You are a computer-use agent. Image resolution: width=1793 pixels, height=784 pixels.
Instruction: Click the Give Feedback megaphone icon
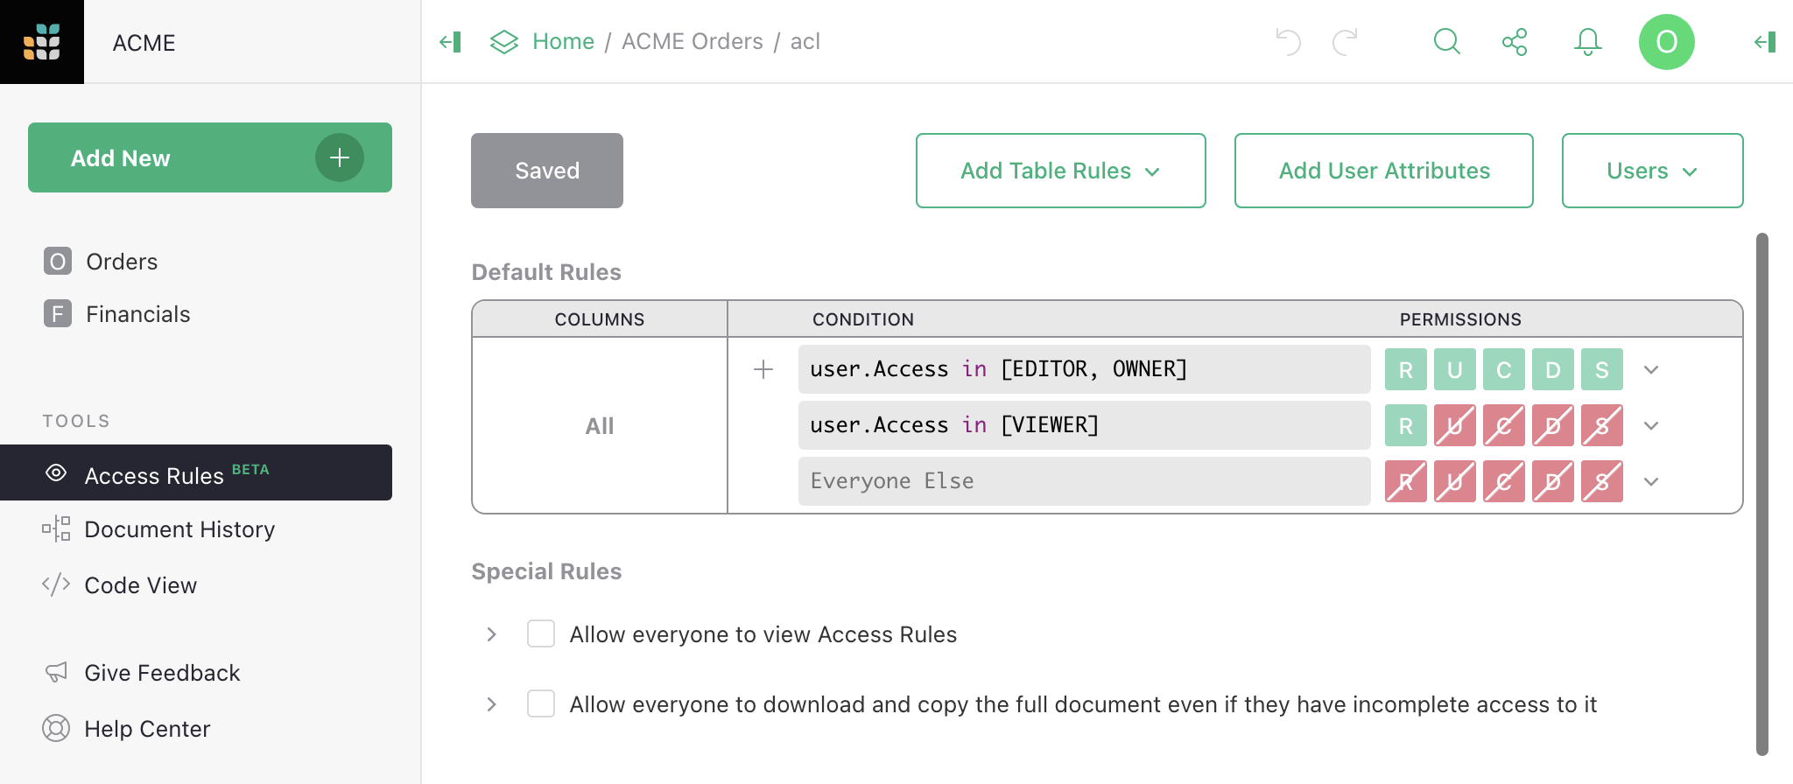pyautogui.click(x=56, y=672)
